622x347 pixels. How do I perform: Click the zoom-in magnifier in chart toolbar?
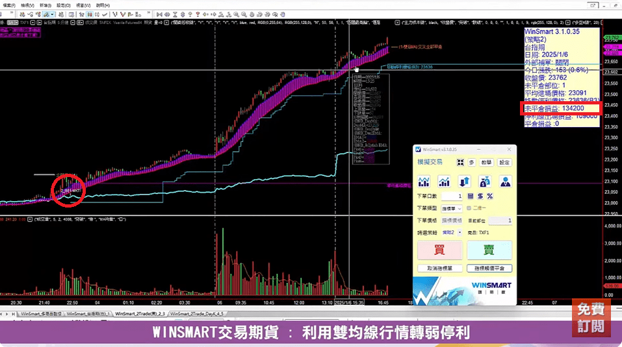(237, 15)
